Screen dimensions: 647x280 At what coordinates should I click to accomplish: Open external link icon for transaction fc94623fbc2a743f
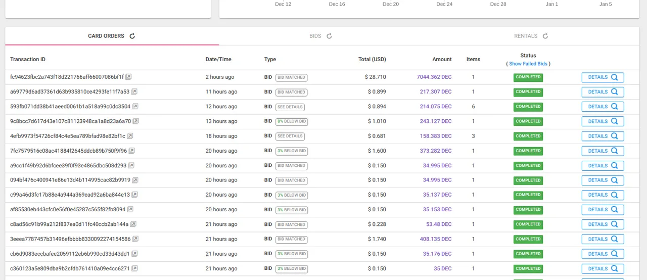(x=129, y=77)
